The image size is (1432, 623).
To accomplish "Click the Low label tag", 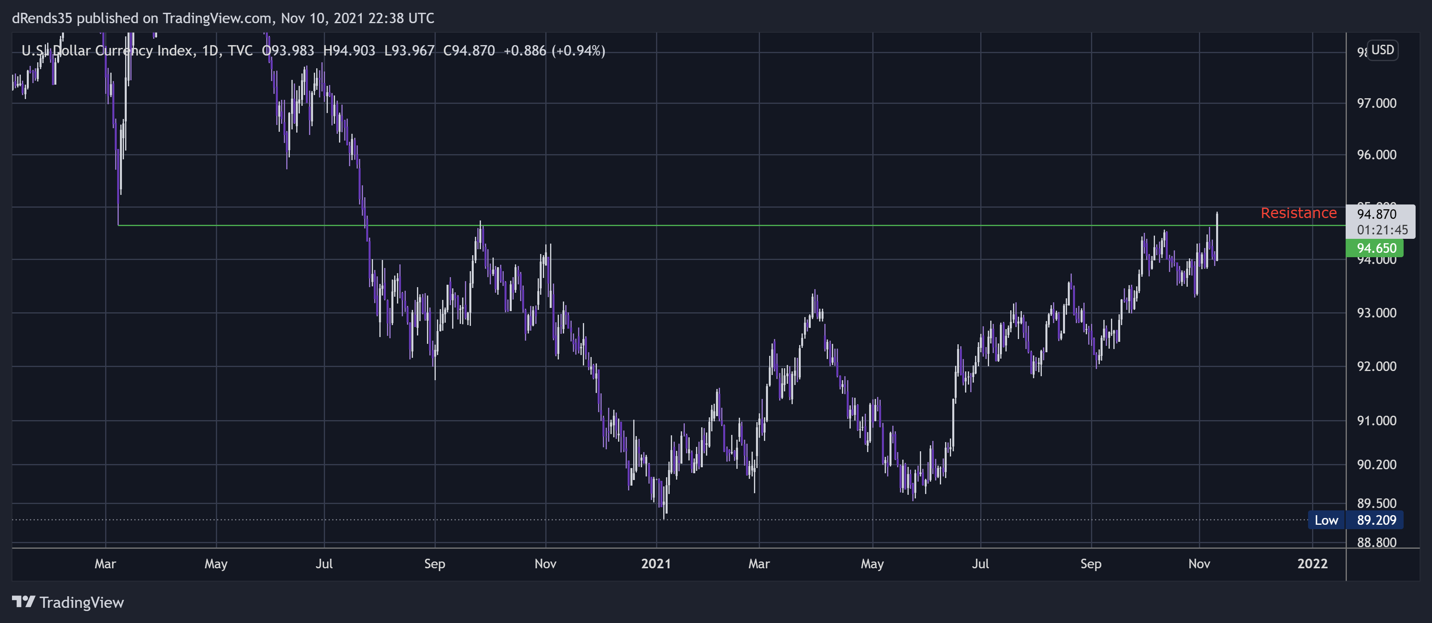I will (x=1326, y=520).
